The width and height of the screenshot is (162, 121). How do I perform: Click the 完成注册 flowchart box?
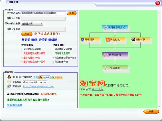(115, 68)
